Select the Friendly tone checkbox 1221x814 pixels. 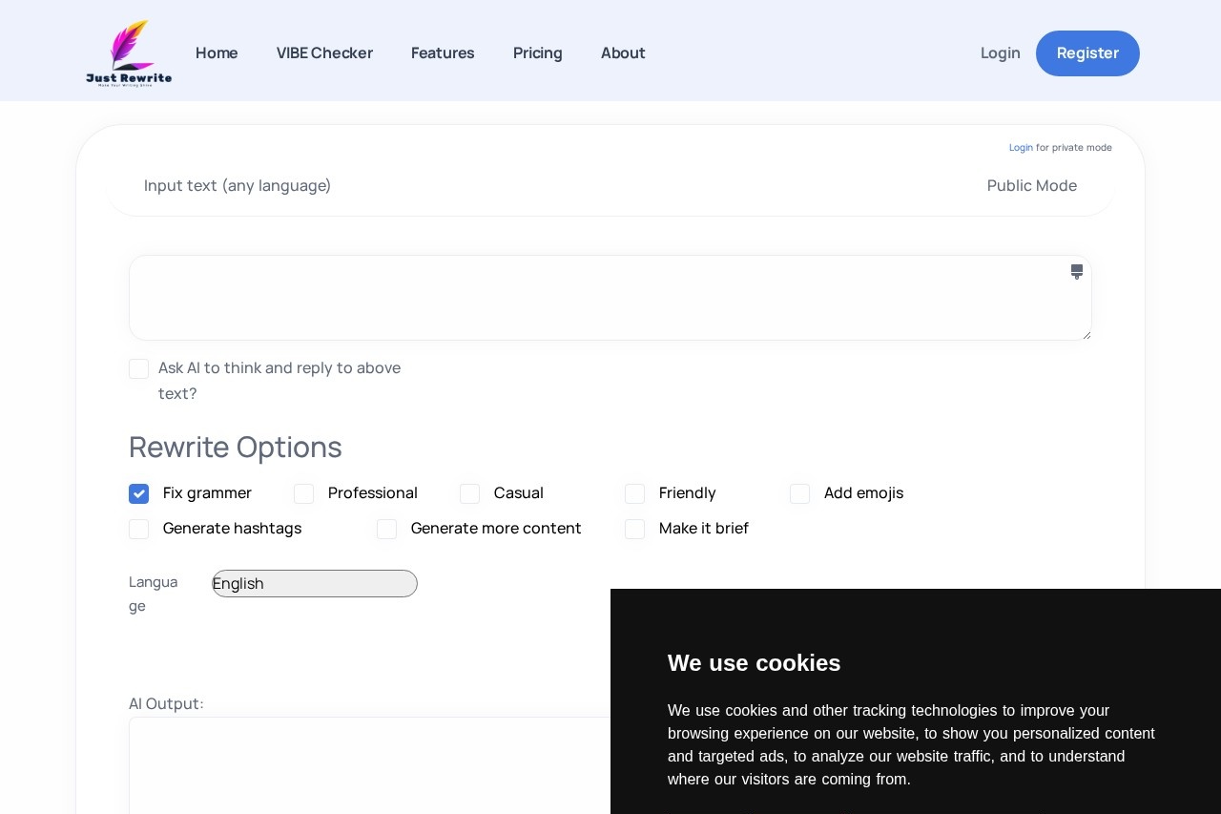click(635, 494)
